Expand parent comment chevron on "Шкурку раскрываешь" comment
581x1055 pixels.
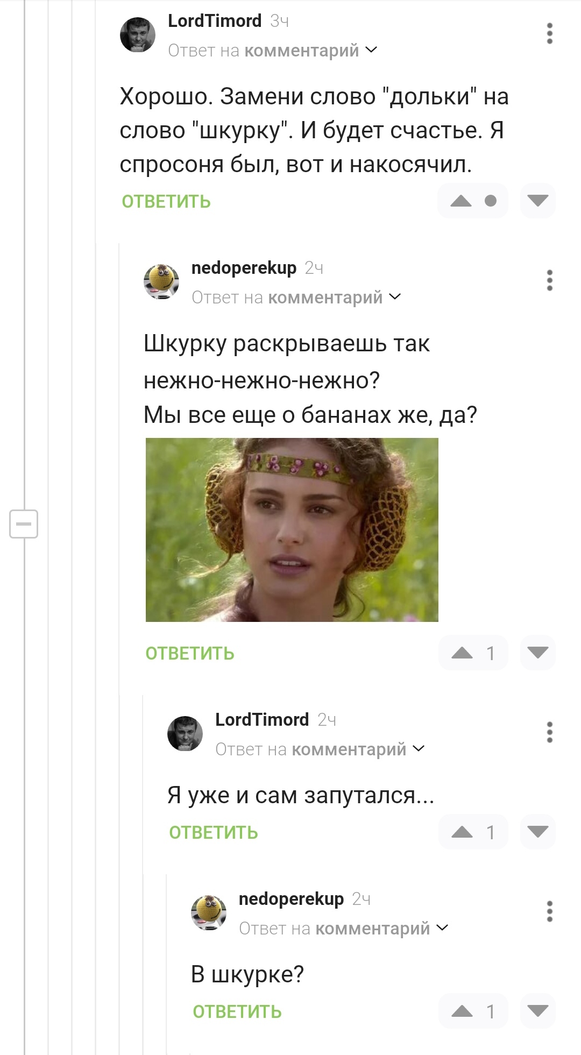click(395, 297)
